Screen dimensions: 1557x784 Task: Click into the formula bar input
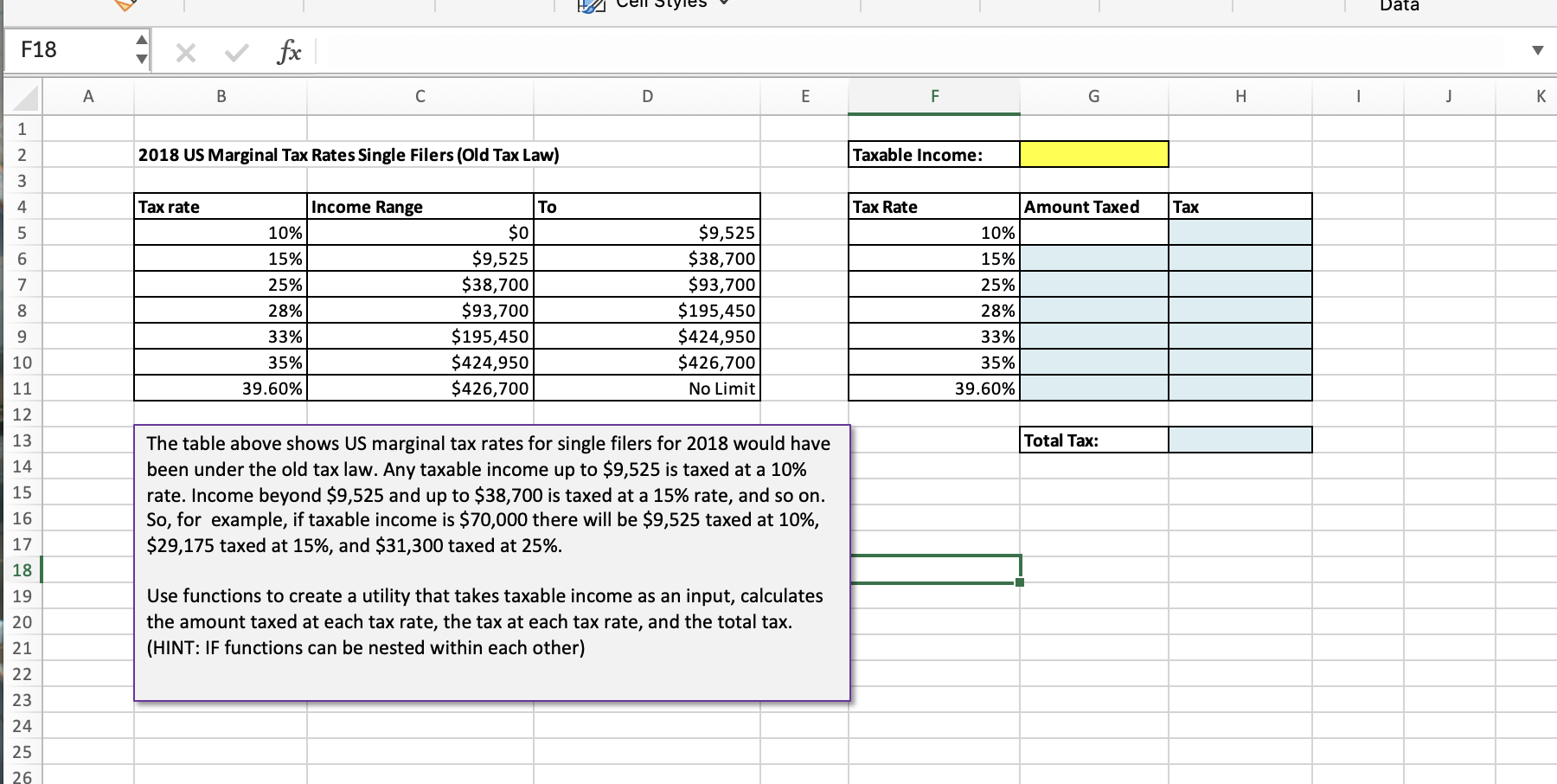coord(917,52)
